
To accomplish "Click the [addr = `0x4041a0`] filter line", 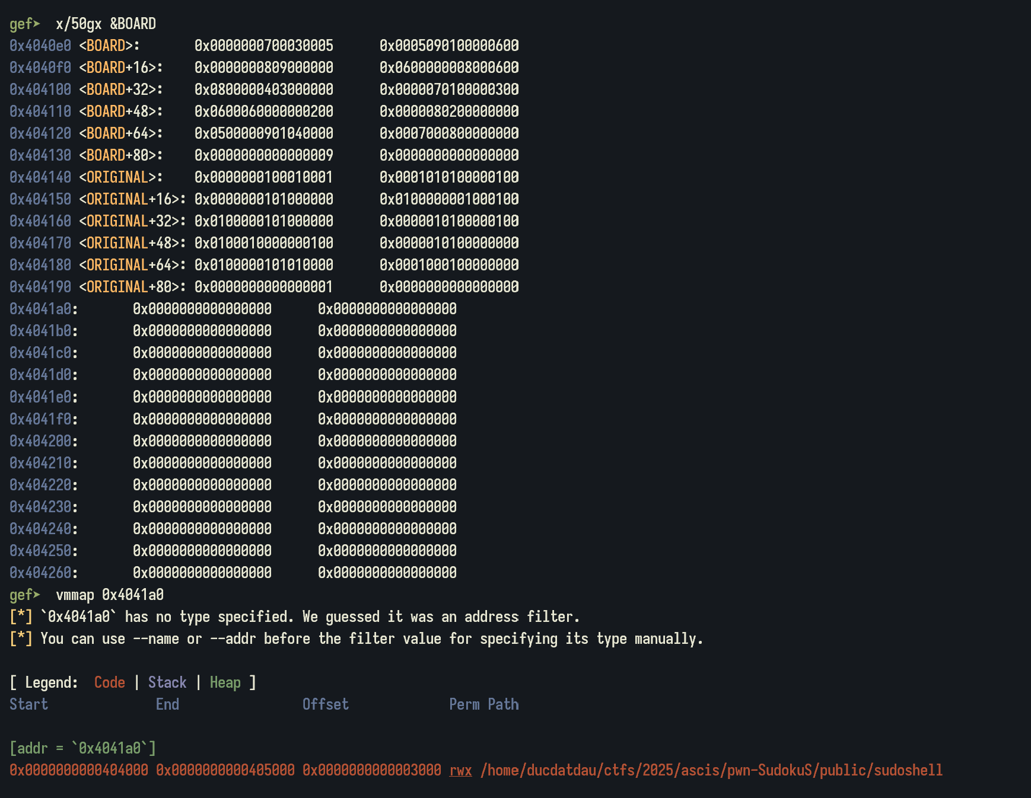I will click(x=82, y=748).
